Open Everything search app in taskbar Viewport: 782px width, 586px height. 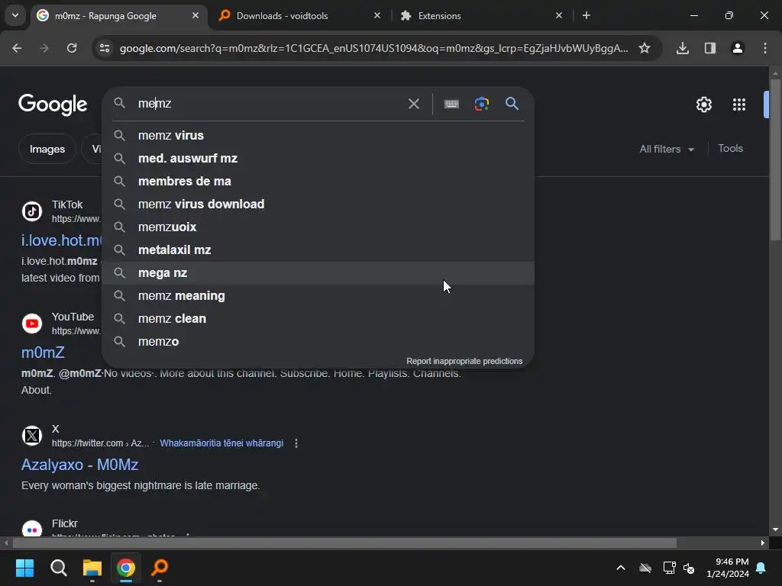click(160, 568)
